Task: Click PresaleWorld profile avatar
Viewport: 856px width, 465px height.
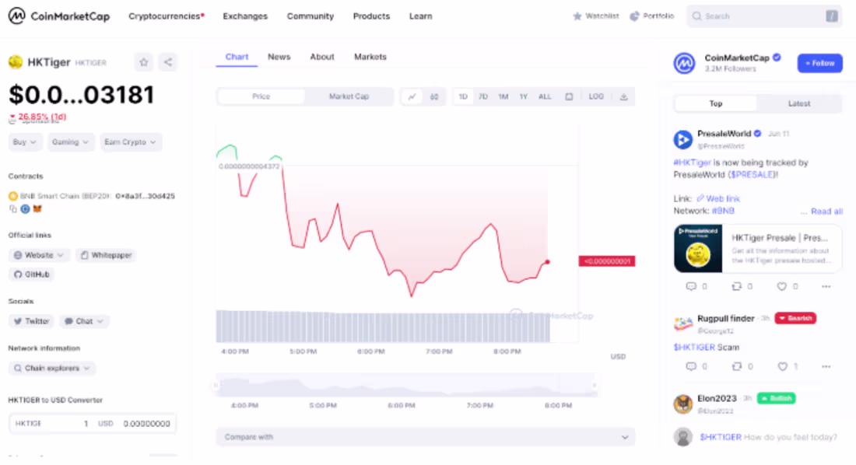Action: (x=683, y=140)
